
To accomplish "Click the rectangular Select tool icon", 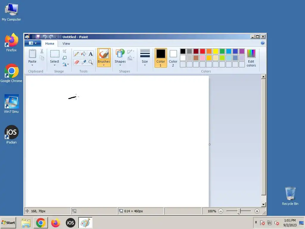I will pyautogui.click(x=55, y=54).
